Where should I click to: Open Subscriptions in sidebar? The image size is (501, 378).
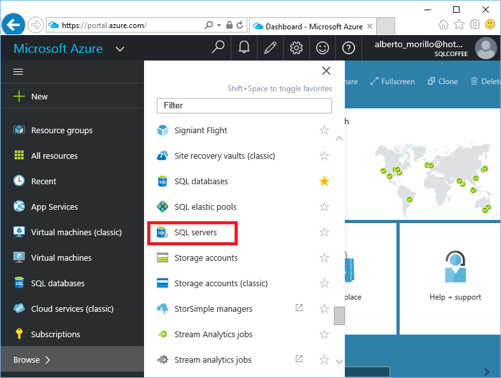72,334
